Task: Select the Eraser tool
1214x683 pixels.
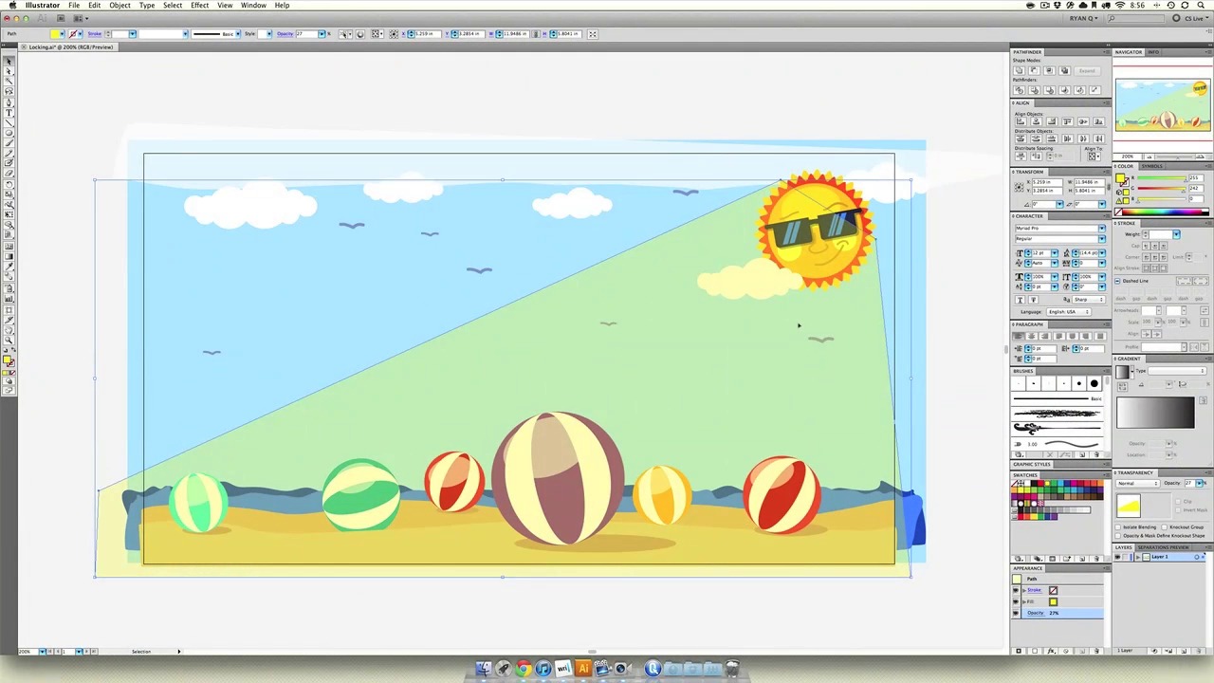Action: point(9,173)
